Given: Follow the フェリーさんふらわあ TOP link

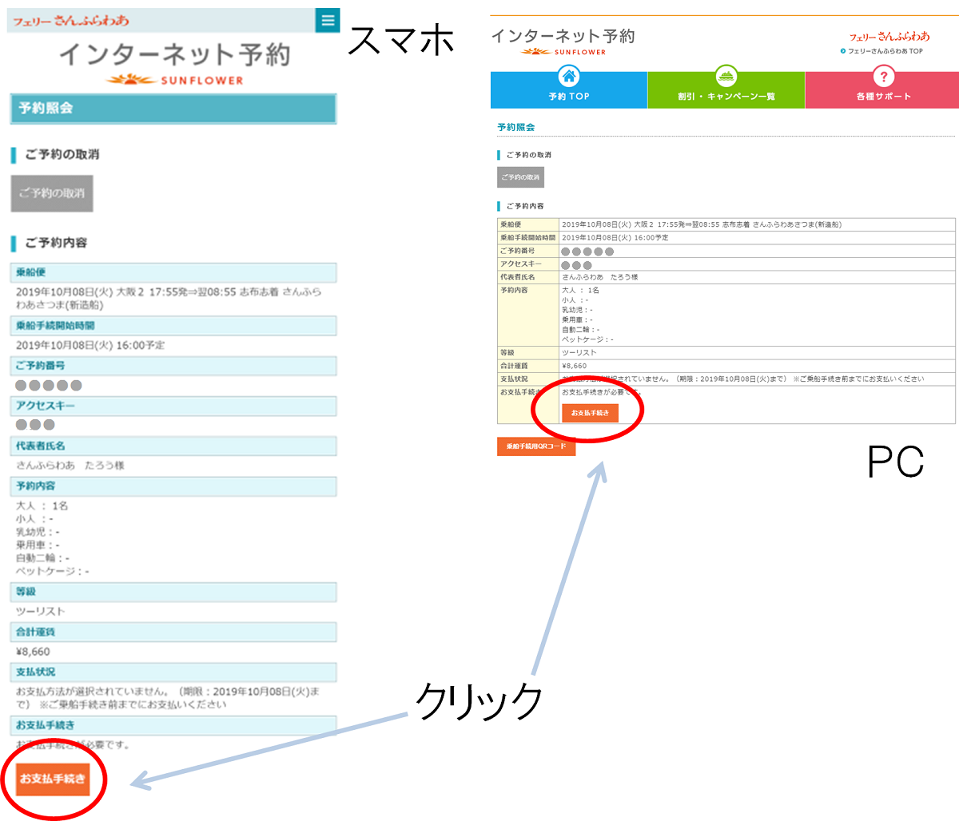Looking at the screenshot, I should pos(885,51).
